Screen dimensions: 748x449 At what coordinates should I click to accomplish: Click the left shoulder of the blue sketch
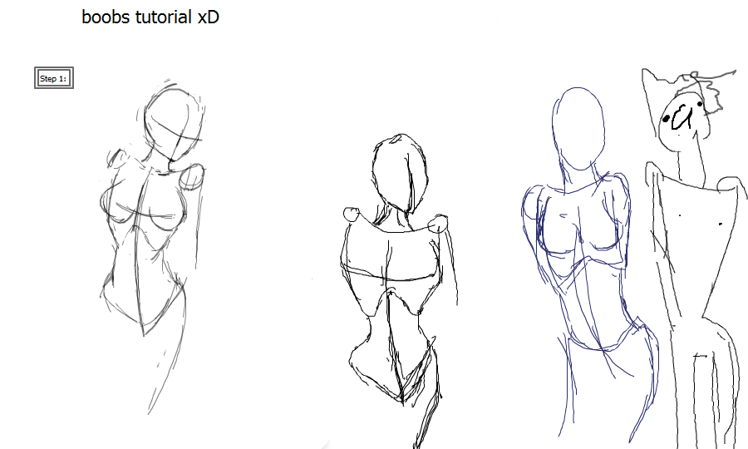tap(534, 204)
